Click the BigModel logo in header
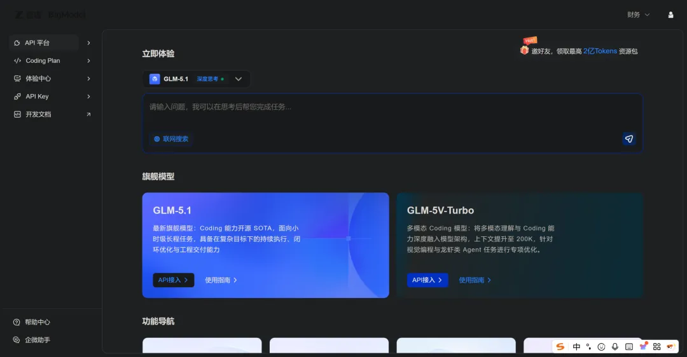The height and width of the screenshot is (357, 687). coord(50,15)
